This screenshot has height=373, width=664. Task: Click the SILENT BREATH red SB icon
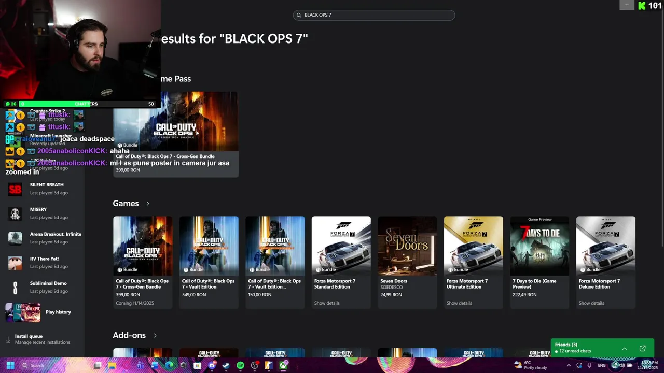(x=15, y=189)
